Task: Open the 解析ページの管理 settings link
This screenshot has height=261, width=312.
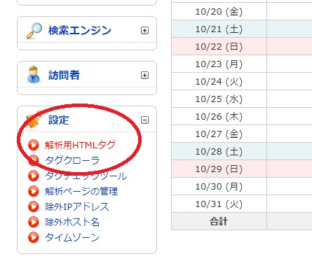Action: pyautogui.click(x=81, y=191)
